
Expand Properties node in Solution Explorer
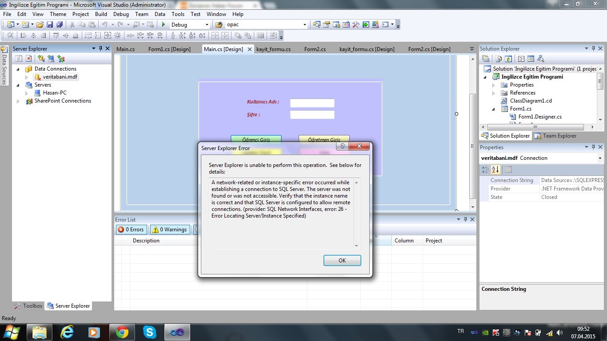pyautogui.click(x=493, y=85)
